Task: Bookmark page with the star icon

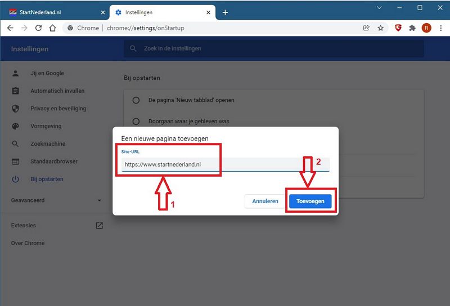Action: click(381, 28)
